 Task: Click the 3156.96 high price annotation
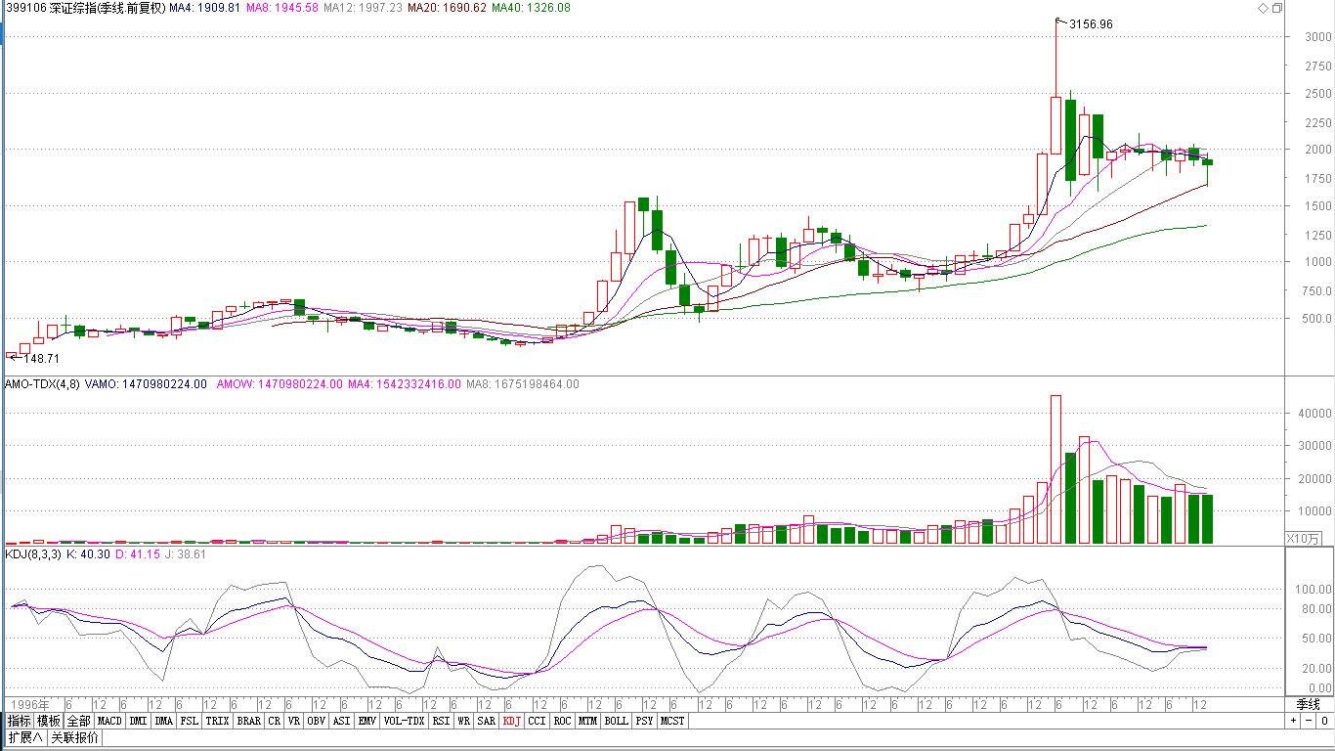pos(1091,23)
